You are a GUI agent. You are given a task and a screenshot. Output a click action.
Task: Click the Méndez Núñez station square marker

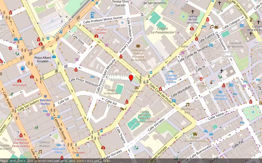[x=46, y=96]
